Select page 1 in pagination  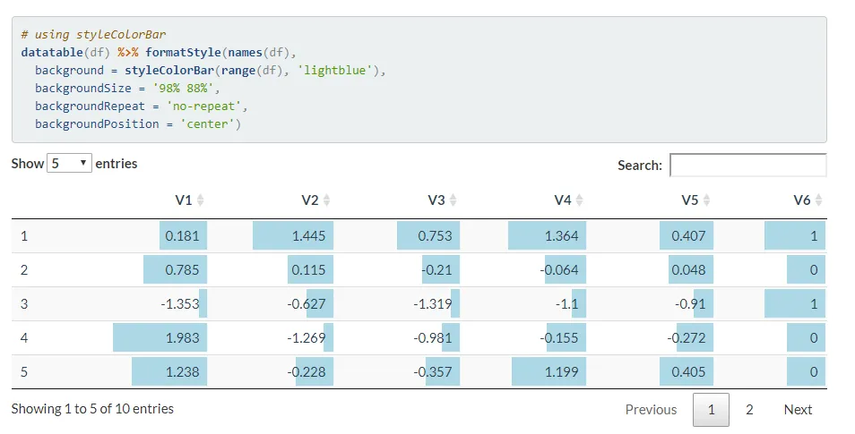[711, 410]
